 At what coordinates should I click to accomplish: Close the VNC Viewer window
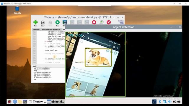coord(186,4)
